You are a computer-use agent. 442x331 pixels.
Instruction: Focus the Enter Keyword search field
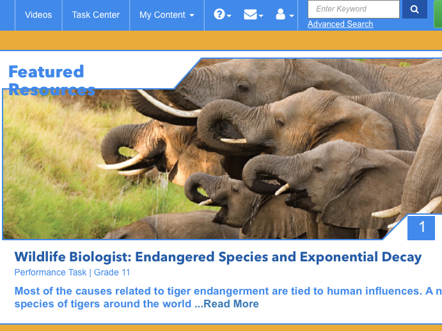point(354,10)
